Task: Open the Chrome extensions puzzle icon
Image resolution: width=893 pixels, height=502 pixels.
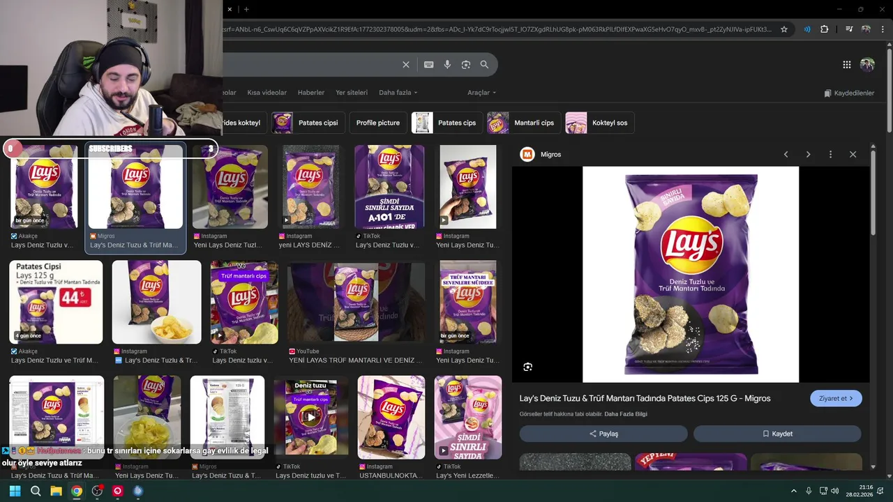Action: [x=825, y=29]
